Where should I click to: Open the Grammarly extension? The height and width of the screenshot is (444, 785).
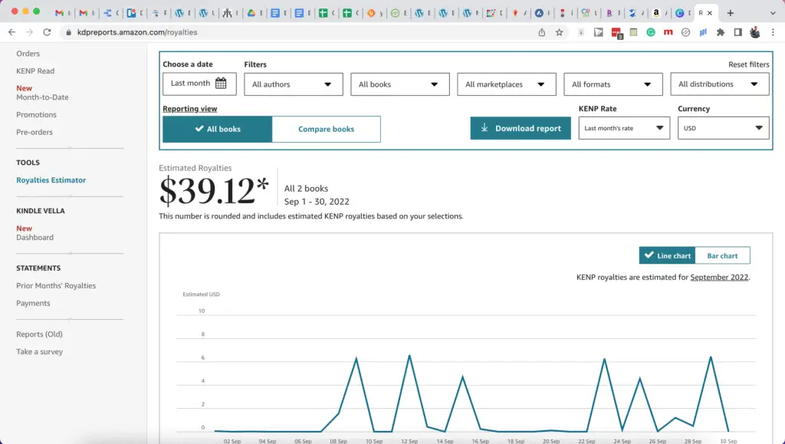[x=651, y=32]
